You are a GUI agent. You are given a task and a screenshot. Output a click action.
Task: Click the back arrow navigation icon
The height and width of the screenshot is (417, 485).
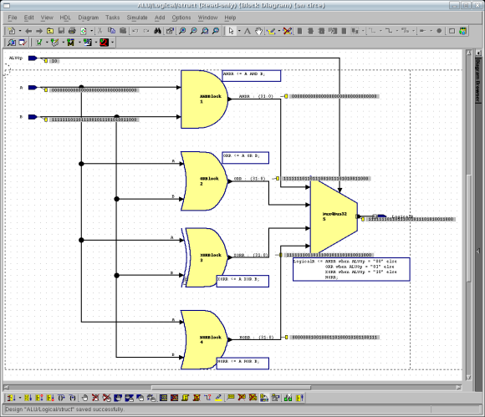point(28,31)
